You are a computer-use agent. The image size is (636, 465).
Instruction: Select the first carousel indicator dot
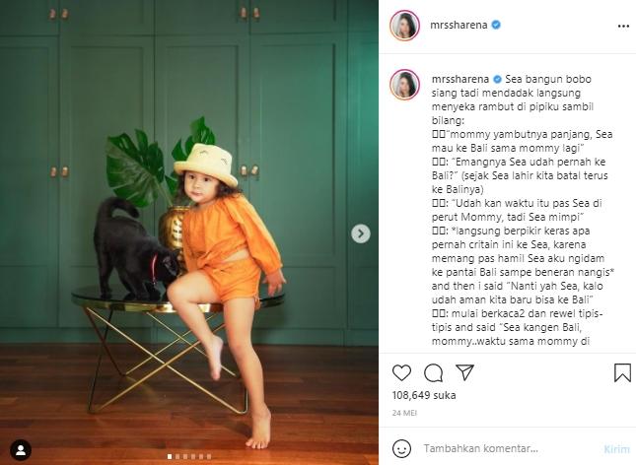click(171, 456)
